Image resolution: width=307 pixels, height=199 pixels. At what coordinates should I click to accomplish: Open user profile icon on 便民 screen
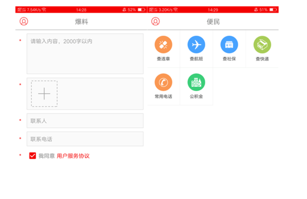[156, 22]
